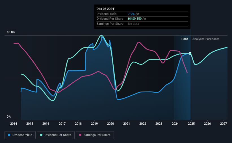Click the tooltip Earnings Per Share row label
This screenshot has width=232, height=143.
(110, 24)
